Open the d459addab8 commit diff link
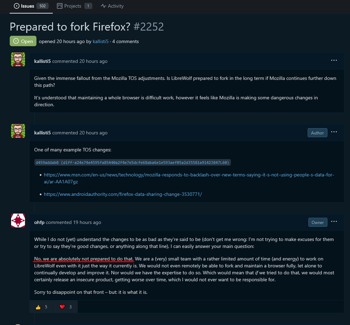Viewport: 350px width, 325px height. pos(133,162)
